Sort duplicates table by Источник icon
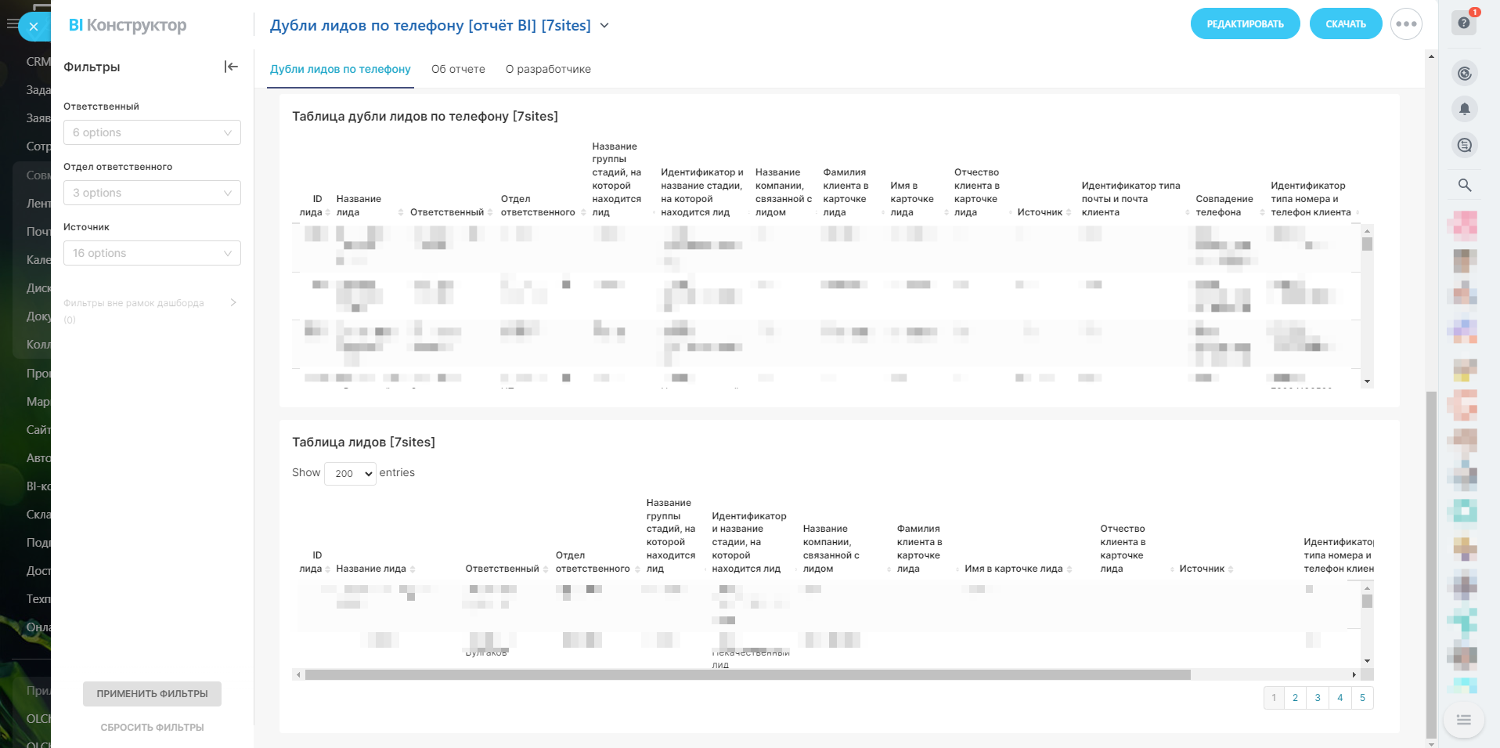The height and width of the screenshot is (748, 1500). click(1069, 212)
